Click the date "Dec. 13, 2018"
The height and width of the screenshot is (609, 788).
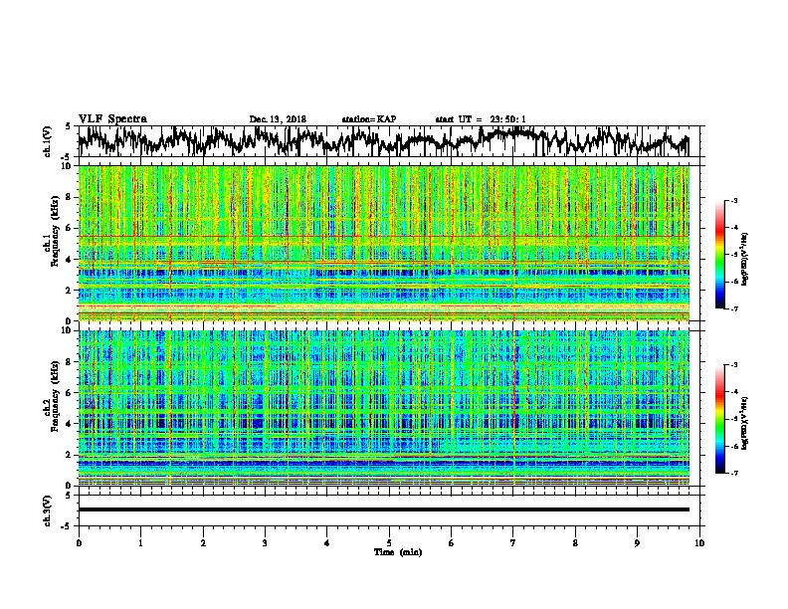(278, 119)
